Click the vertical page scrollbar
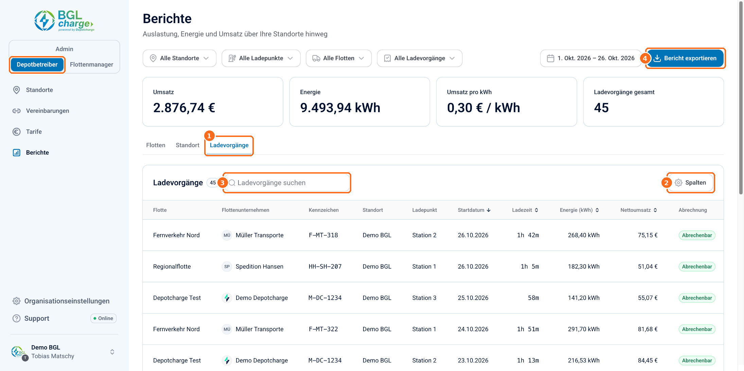The image size is (744, 371). click(x=741, y=99)
